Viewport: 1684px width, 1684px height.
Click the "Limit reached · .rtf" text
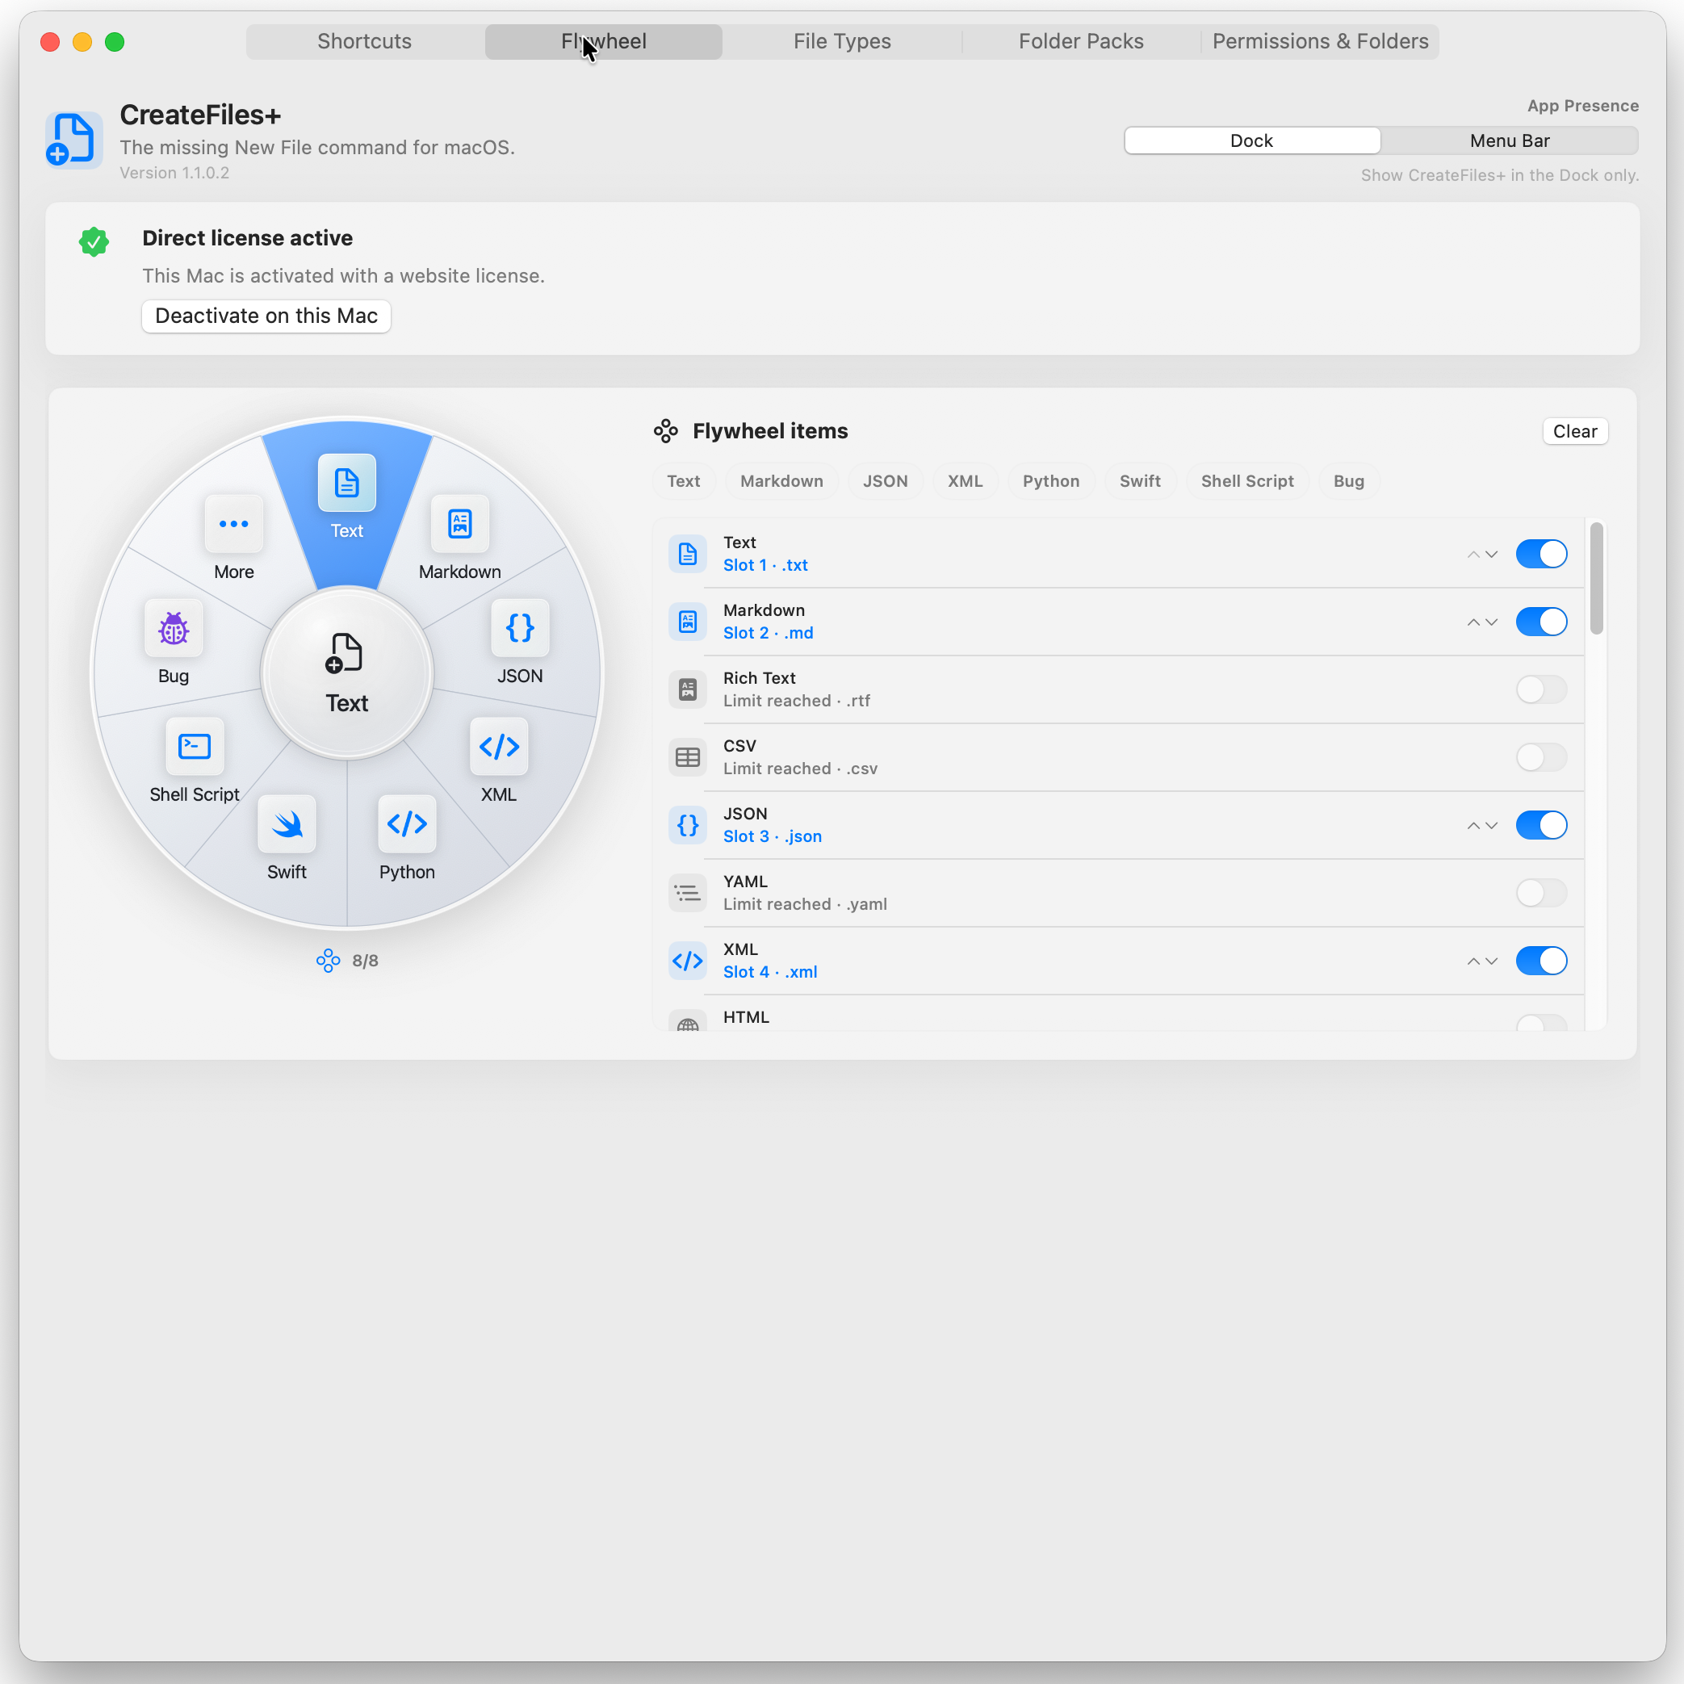pyautogui.click(x=796, y=701)
